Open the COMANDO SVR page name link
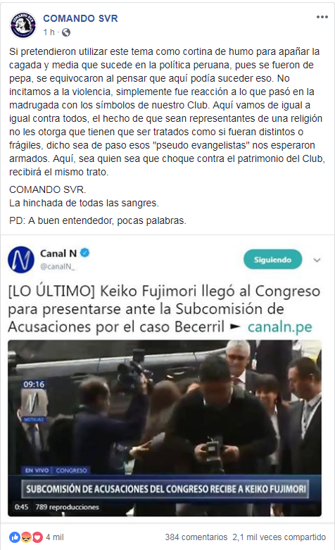Viewport: 335px width, 550px height. pos(81,18)
